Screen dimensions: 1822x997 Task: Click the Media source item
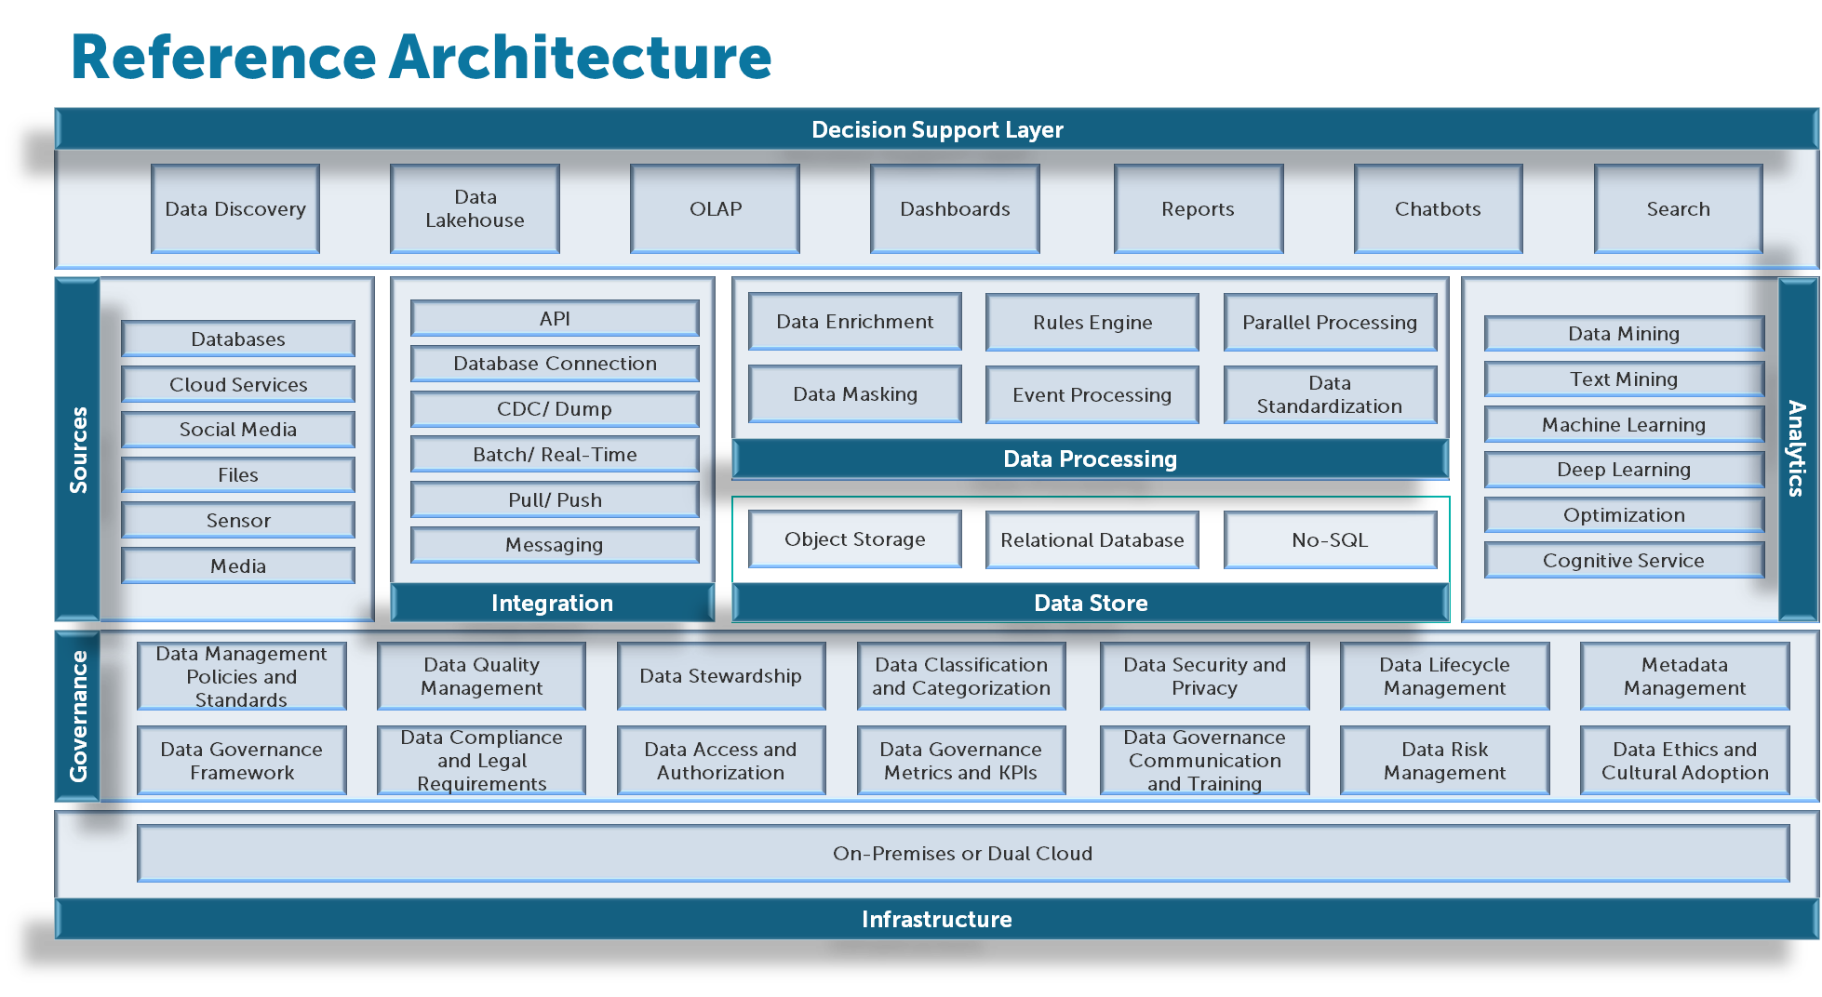pos(238,565)
